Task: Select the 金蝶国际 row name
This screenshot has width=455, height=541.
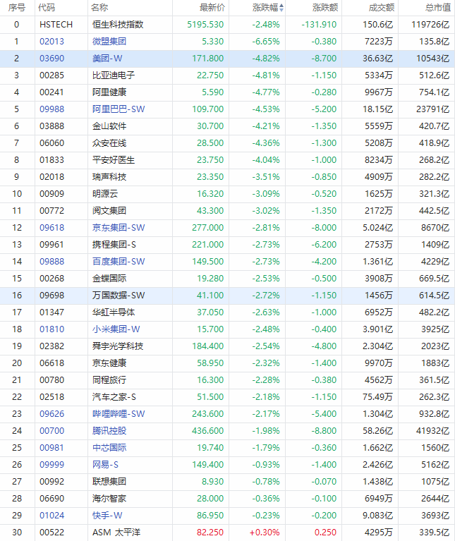Action: pos(109,278)
